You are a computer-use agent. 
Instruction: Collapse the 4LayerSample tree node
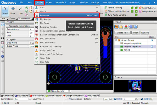[x=116, y=40]
